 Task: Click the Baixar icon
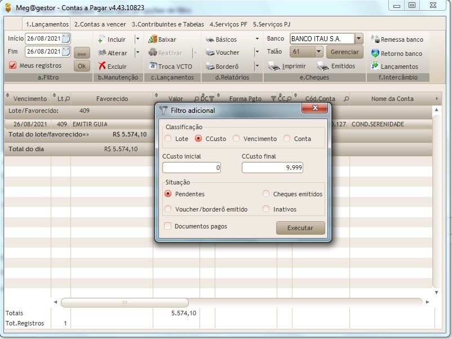(152, 39)
